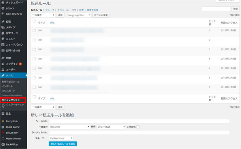Screen dimensions: 241x149
Task: Toggle the select-all checkbox in table footer
Action: click(34, 97)
